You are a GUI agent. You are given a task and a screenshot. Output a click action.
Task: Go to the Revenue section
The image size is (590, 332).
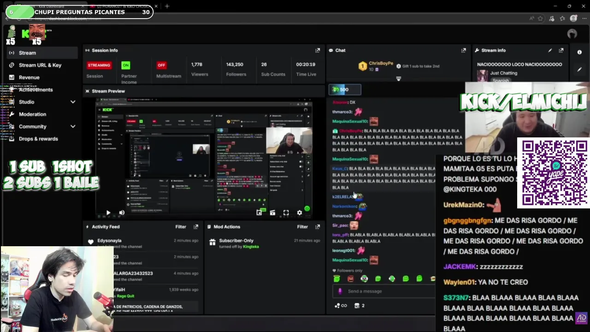(29, 77)
